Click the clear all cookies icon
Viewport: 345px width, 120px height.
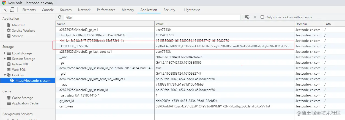coord(247,17)
